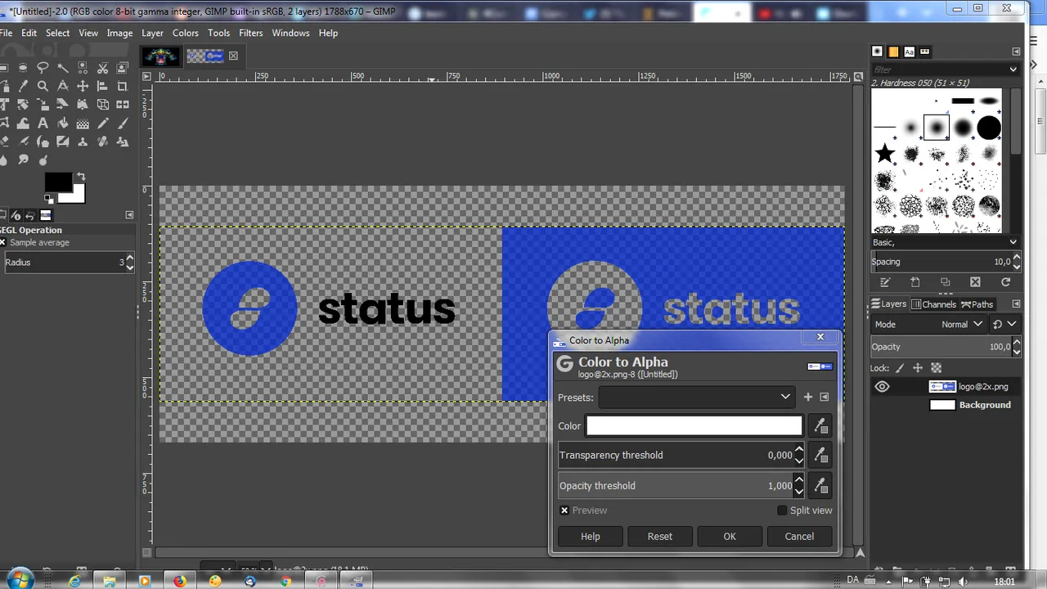Switch to the Channels tab
Viewport: 1047px width, 589px height.
934,304
